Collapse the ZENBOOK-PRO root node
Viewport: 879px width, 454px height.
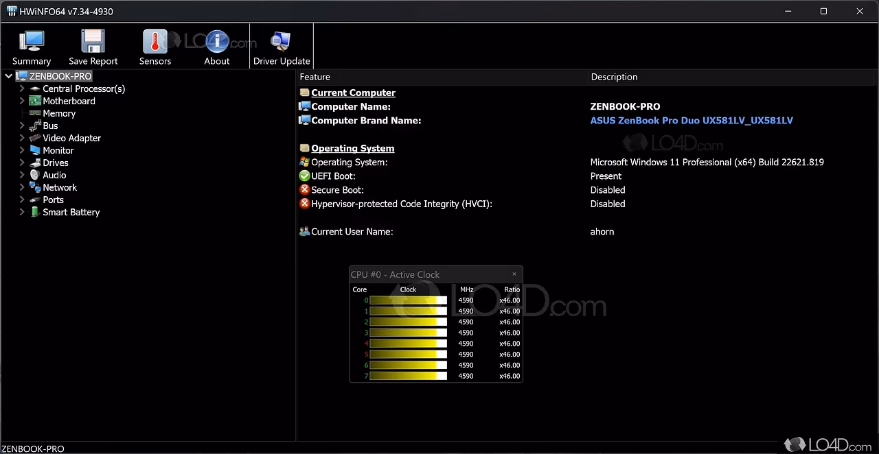9,76
